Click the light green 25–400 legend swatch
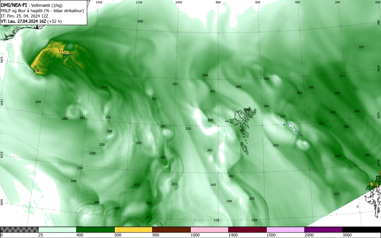This screenshot has height=238, width=381. pos(58,230)
